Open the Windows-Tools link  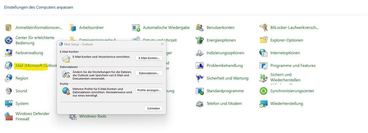tap(93, 116)
